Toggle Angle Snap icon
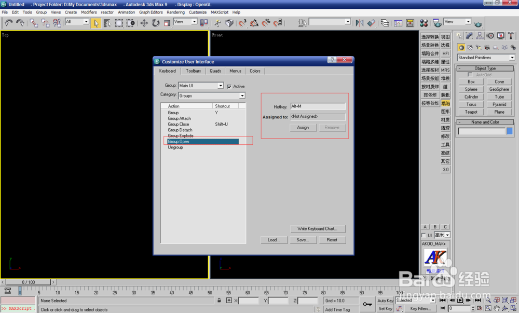This screenshot has height=313, width=519. click(x=254, y=23)
